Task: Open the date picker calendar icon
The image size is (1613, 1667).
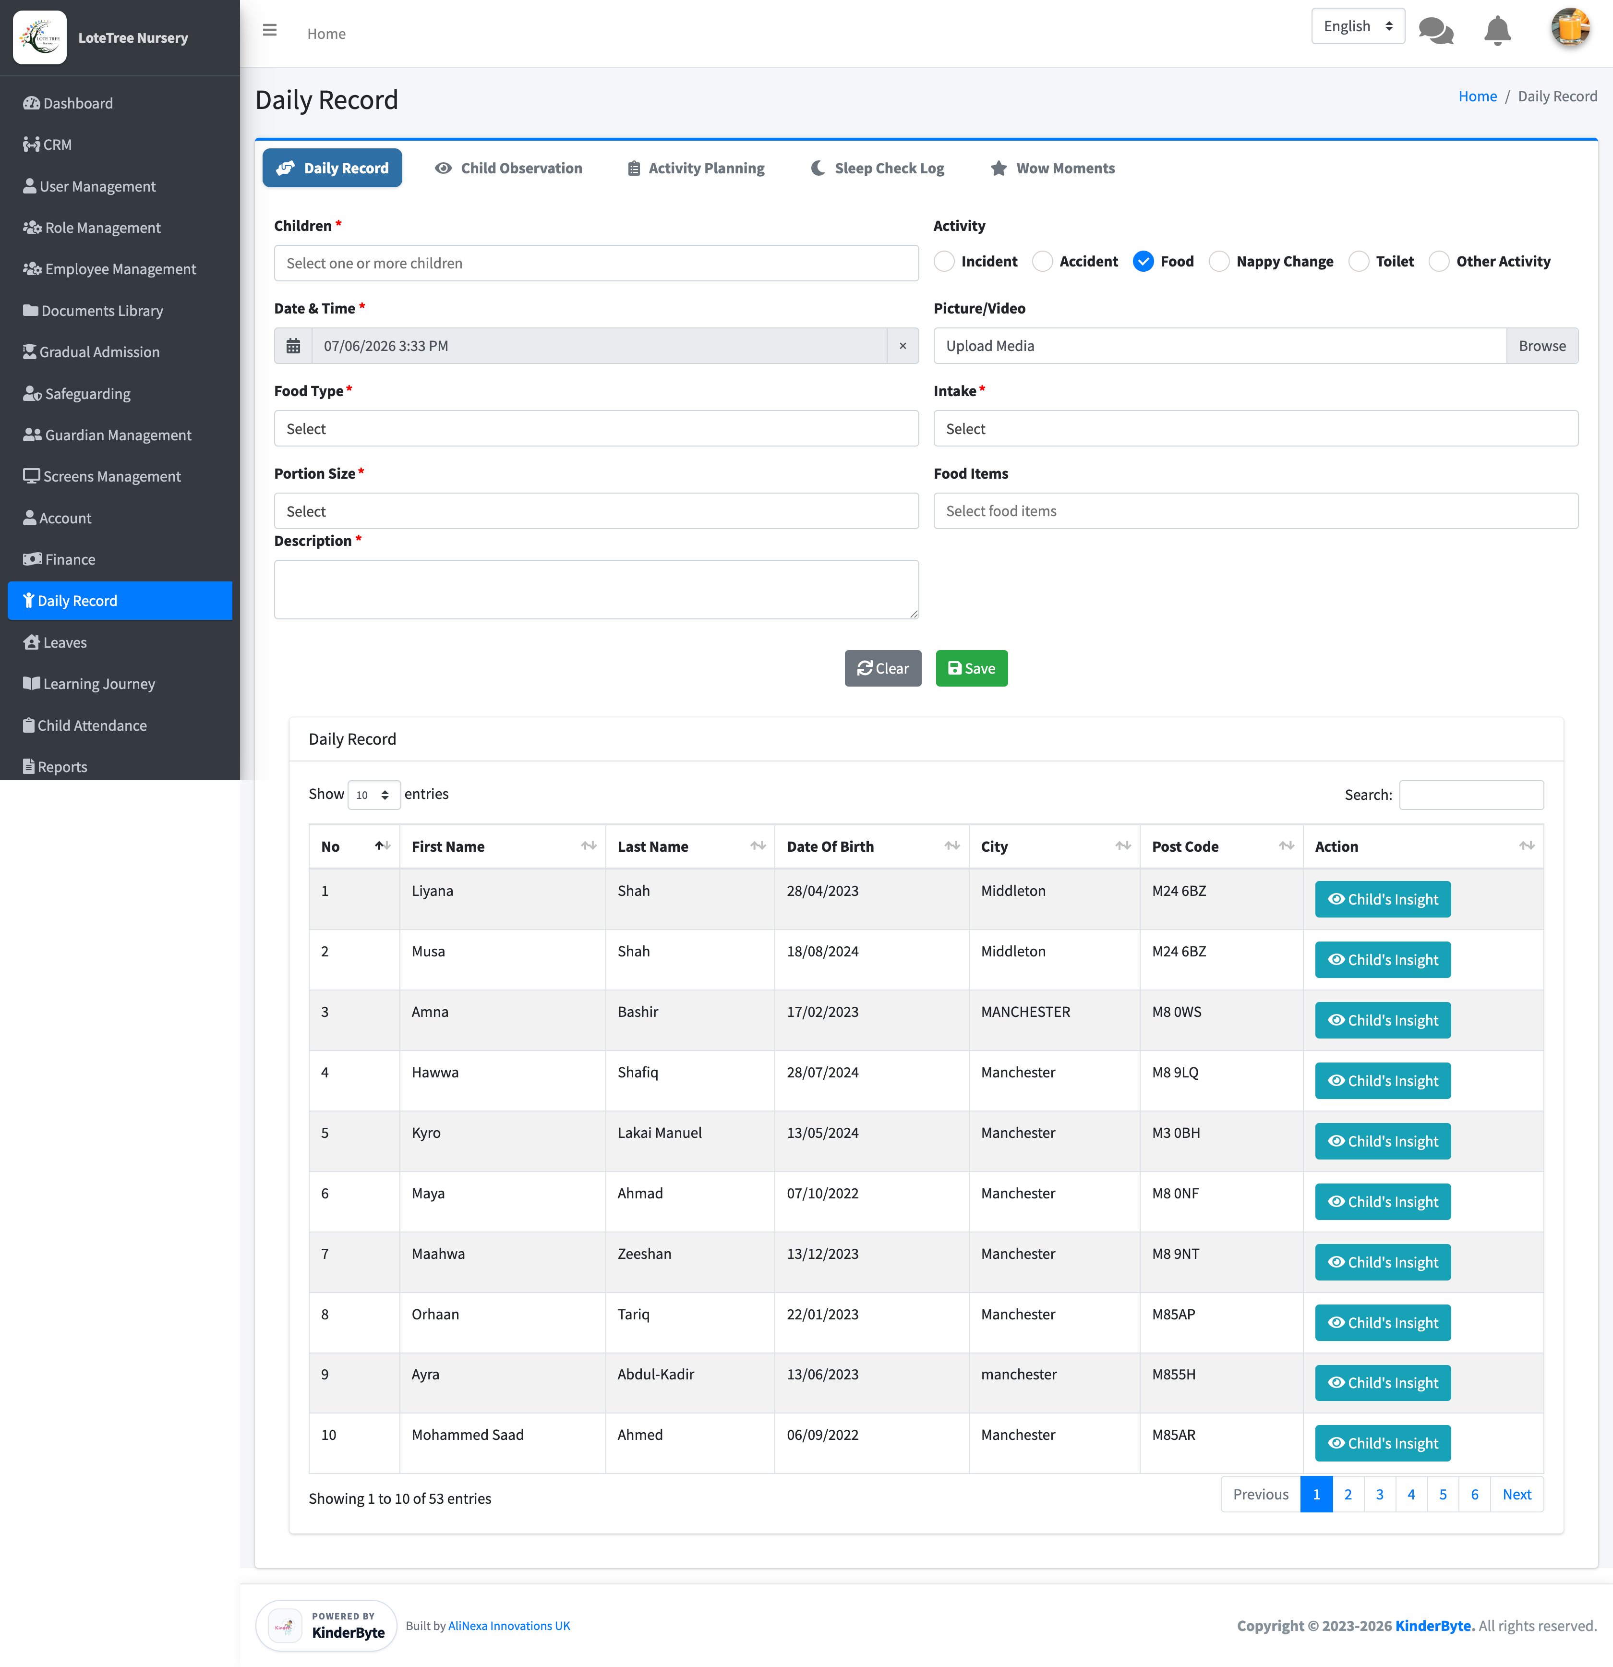Action: point(293,346)
